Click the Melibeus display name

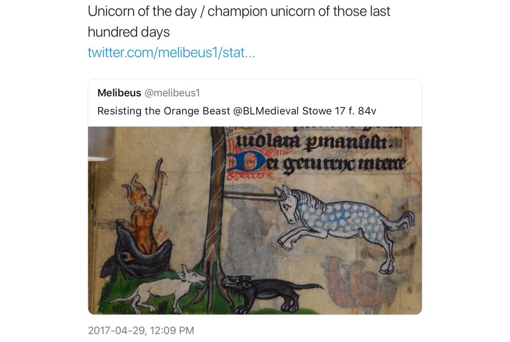tap(119, 93)
